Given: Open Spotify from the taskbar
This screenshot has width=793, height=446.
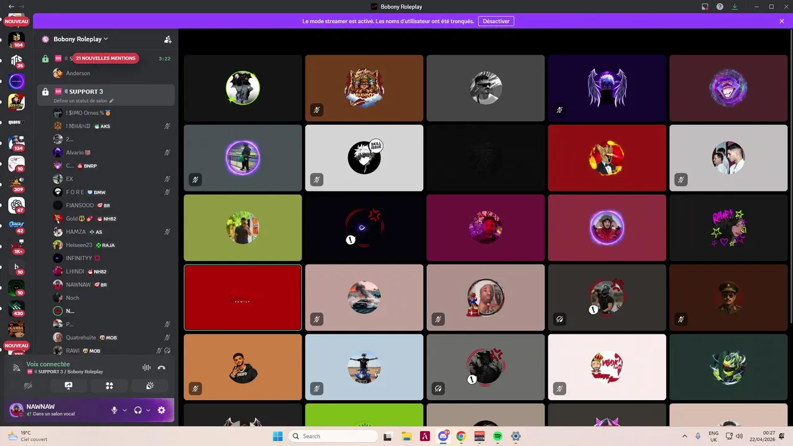Looking at the screenshot, I should [x=497, y=436].
